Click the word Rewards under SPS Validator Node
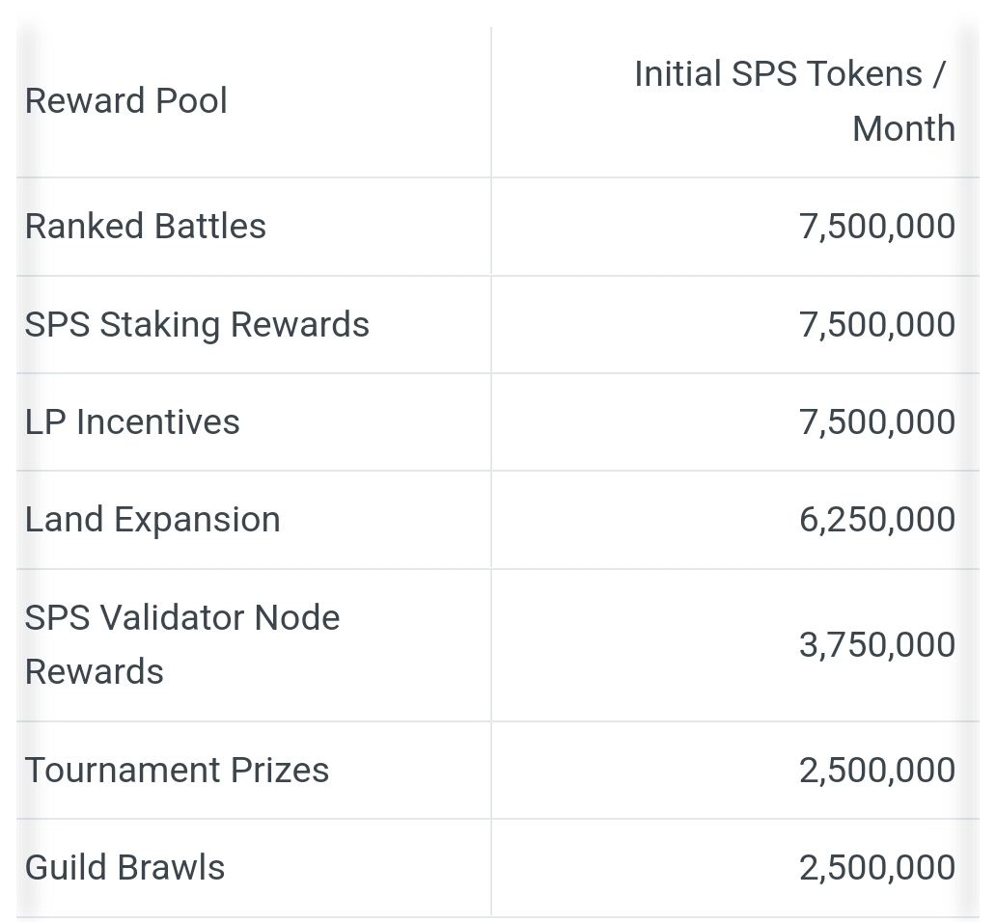The width and height of the screenshot is (996, 922). click(94, 672)
